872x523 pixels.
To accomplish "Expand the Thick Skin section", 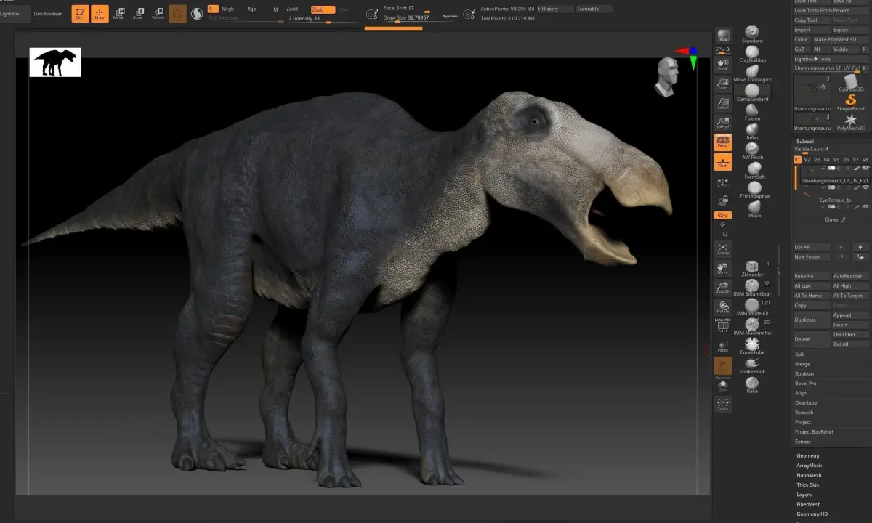I will pyautogui.click(x=807, y=485).
